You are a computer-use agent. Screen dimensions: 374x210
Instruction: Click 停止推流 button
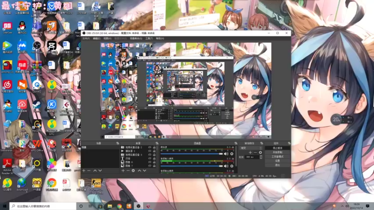[277, 148]
